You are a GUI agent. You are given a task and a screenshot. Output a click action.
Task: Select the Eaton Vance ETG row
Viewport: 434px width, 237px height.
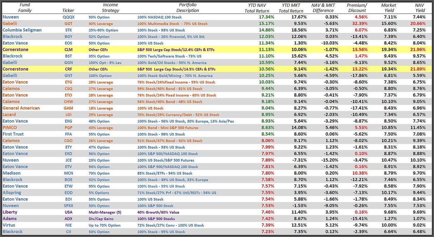coord(15,82)
